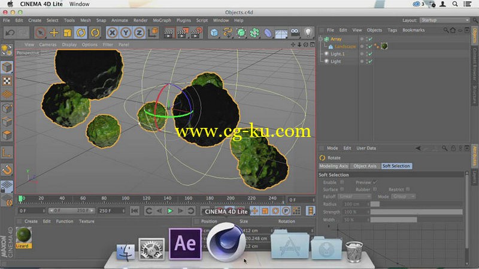Open the timeline film icon
Viewport: 479px width, 269px height.
pos(310,211)
